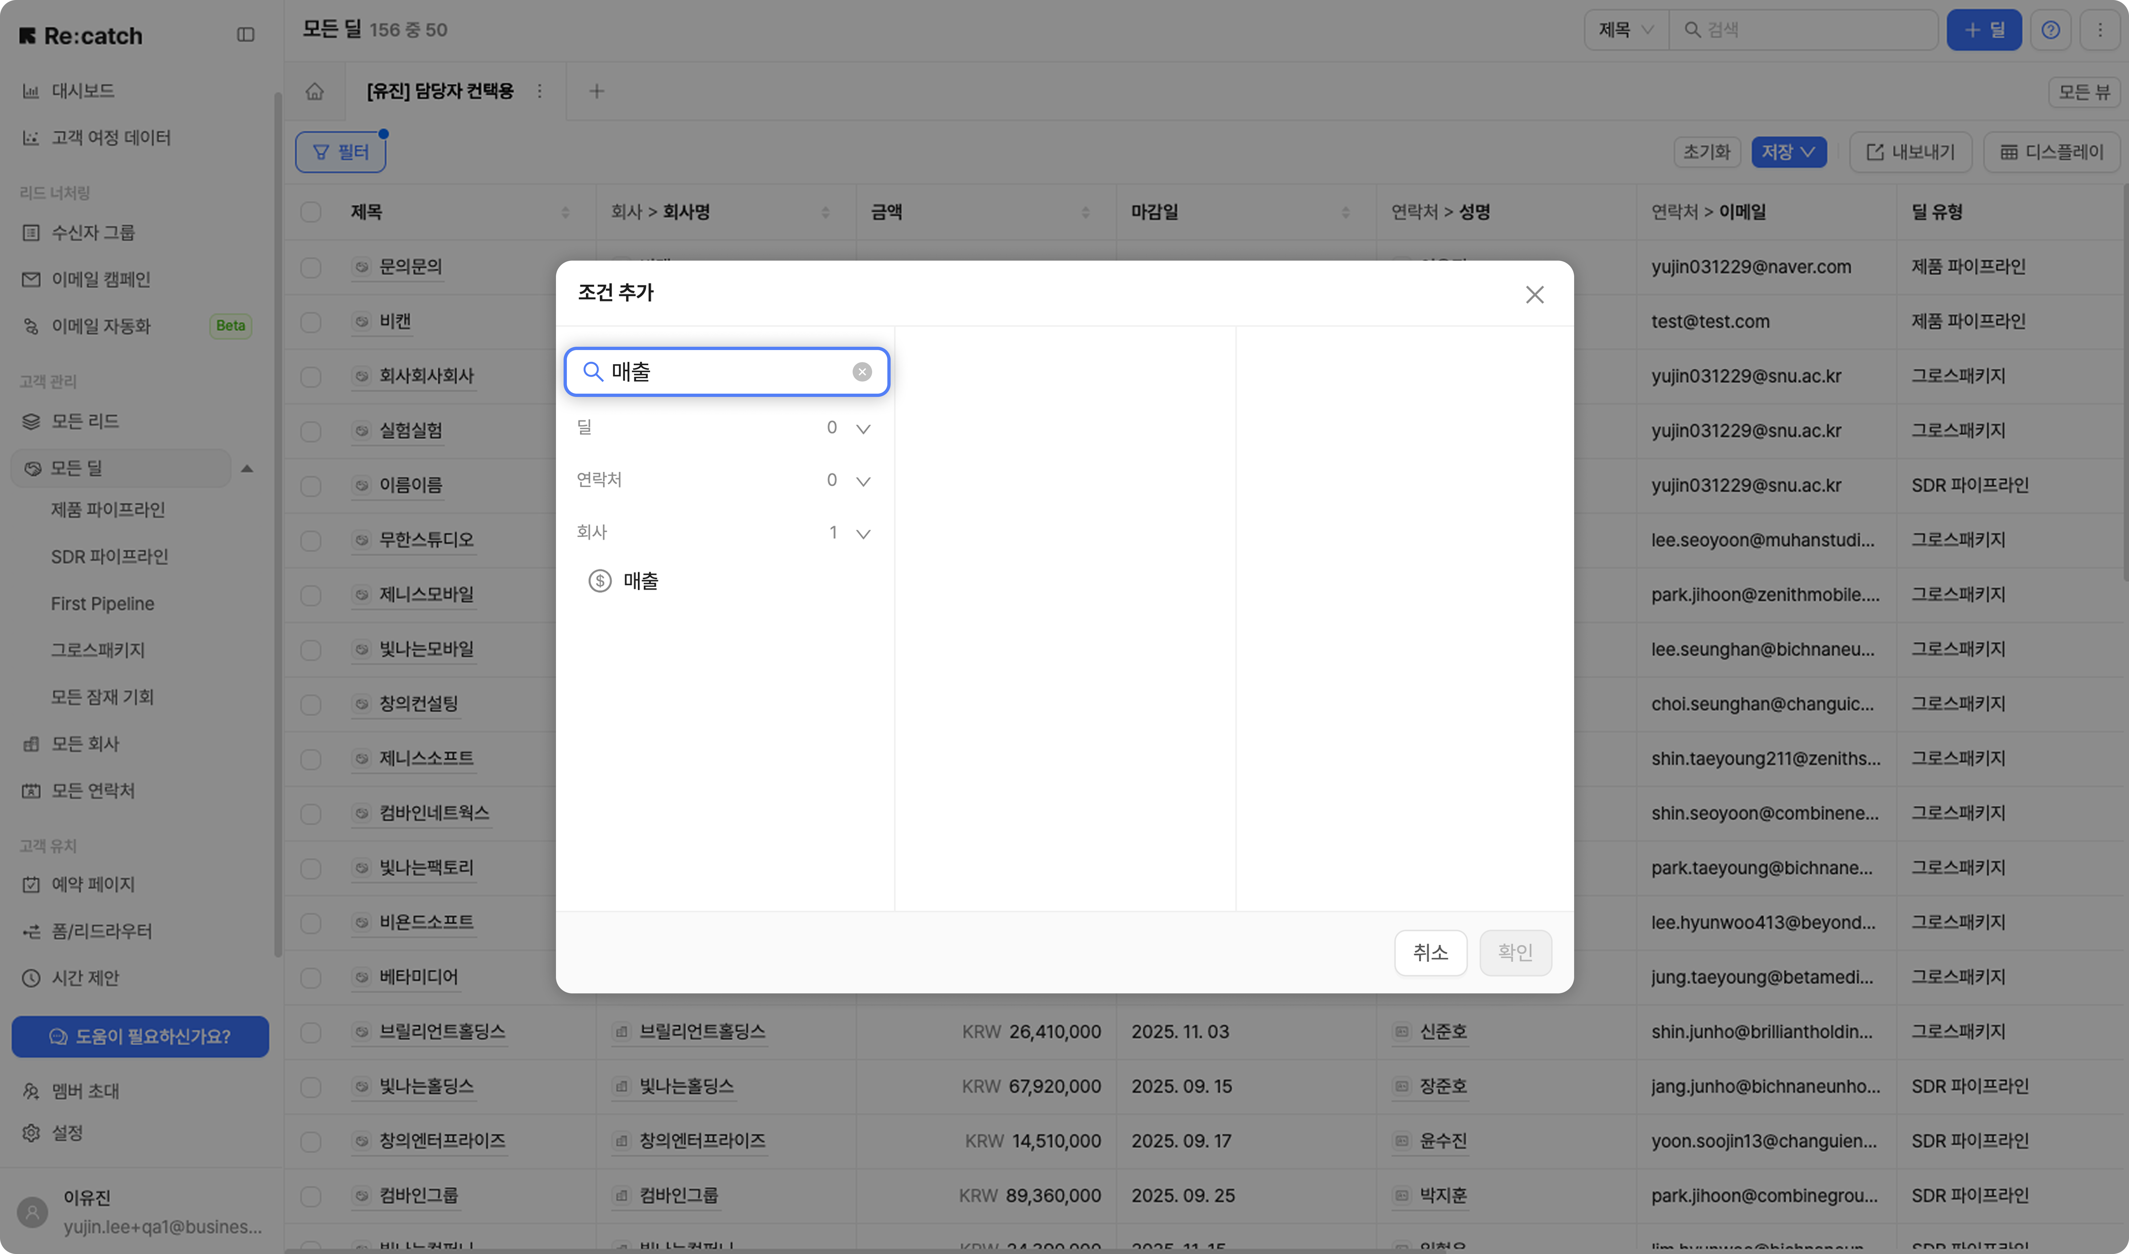The image size is (2129, 1254).
Task: Click into the 매출 search input
Action: click(727, 372)
